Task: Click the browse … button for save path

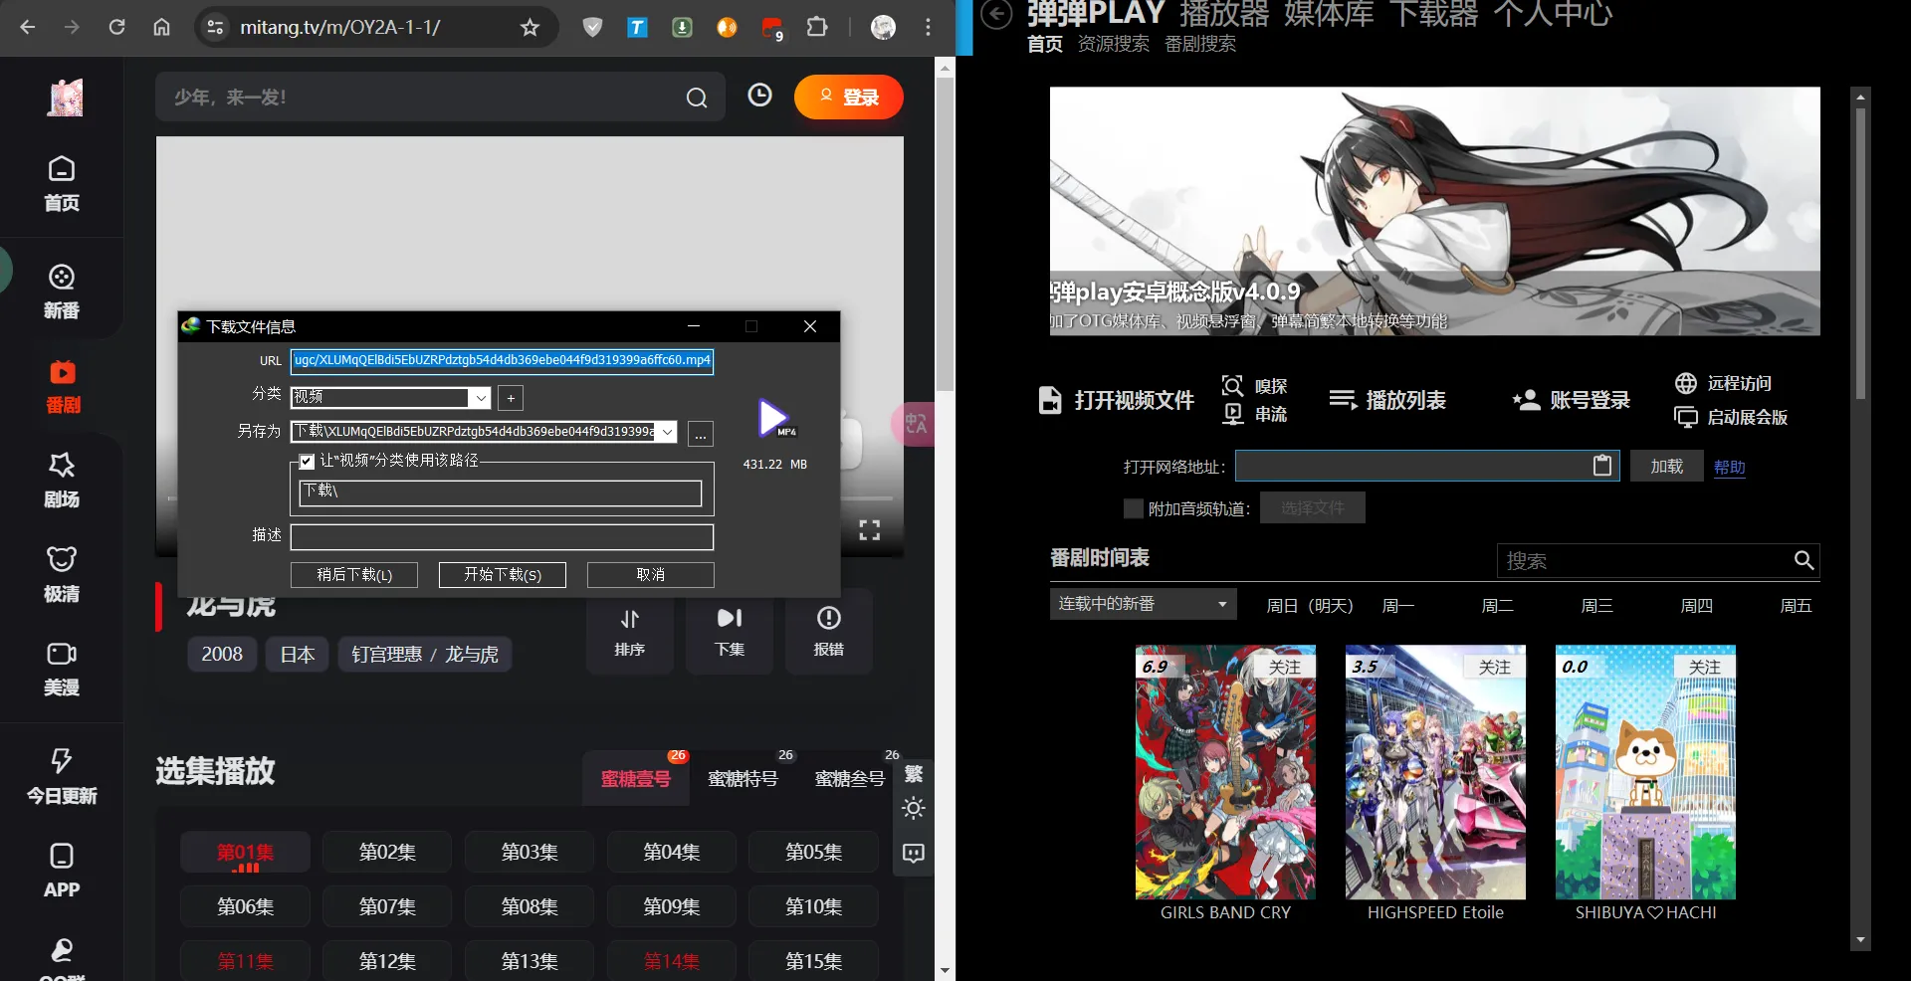Action: 701,434
